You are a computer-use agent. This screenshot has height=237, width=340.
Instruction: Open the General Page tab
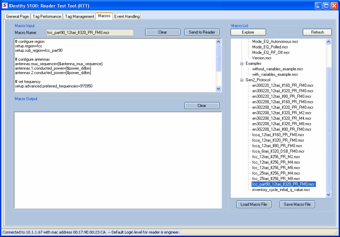tap(17, 16)
